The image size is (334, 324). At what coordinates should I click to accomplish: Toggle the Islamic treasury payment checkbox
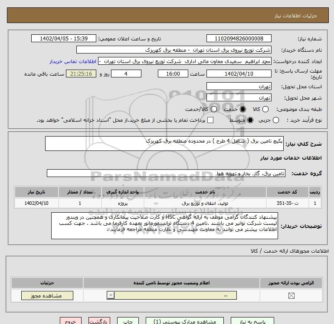coord(210,120)
